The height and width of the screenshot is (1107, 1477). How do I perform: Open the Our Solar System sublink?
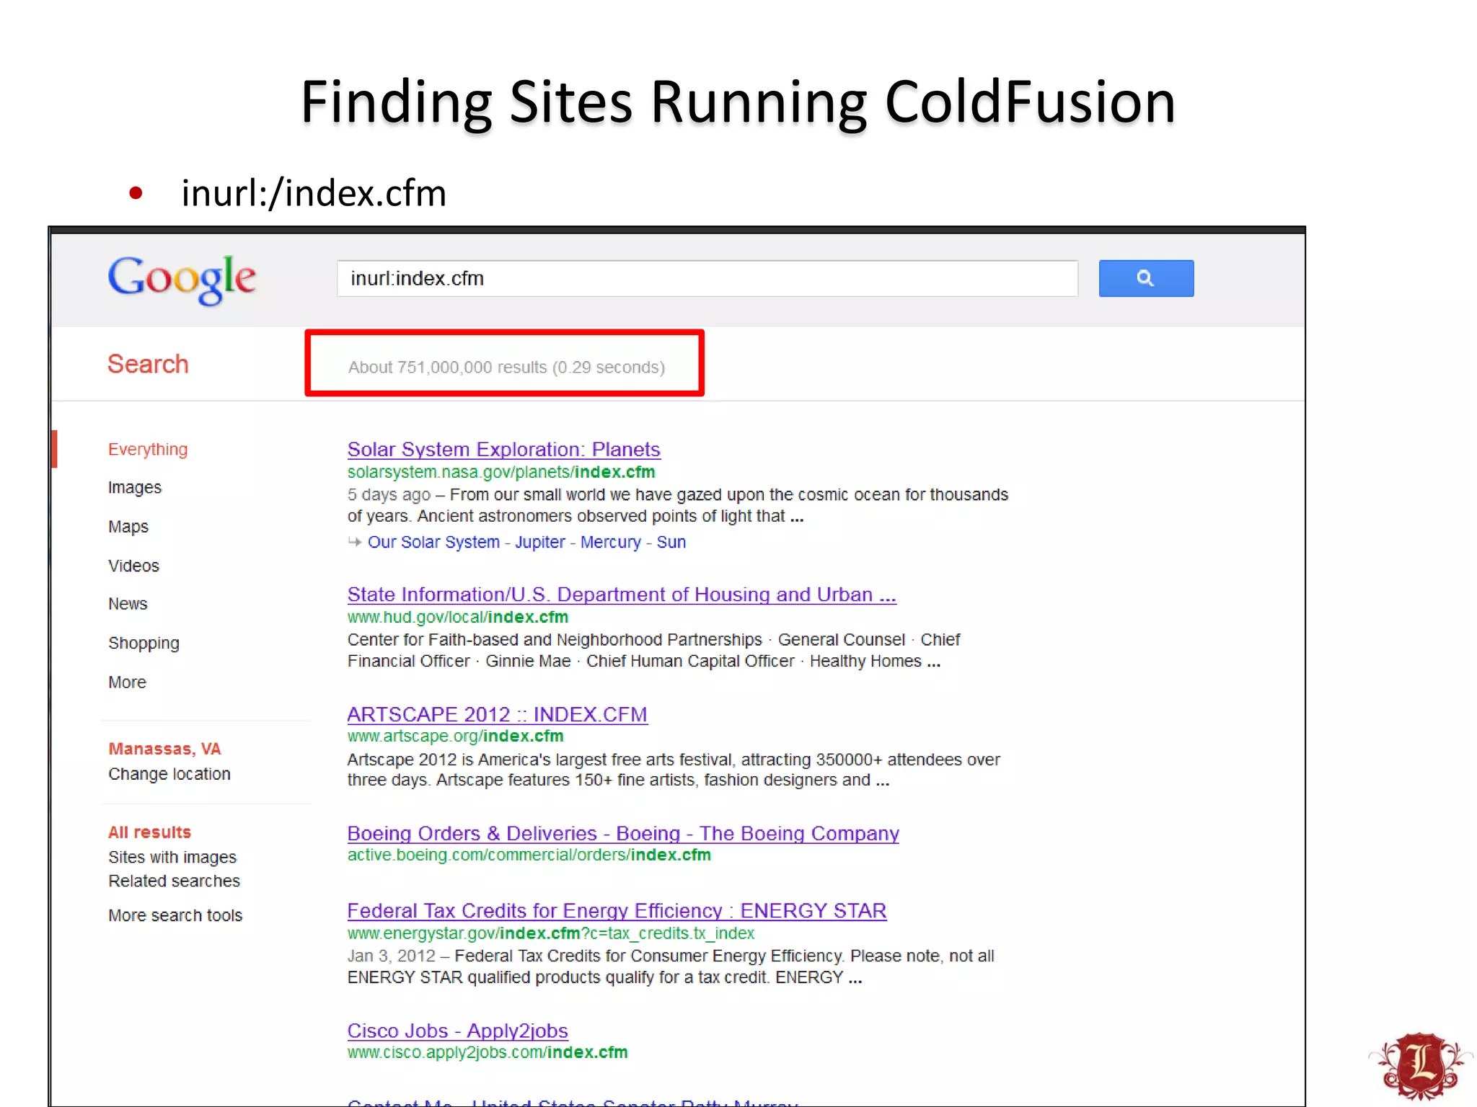tap(433, 542)
